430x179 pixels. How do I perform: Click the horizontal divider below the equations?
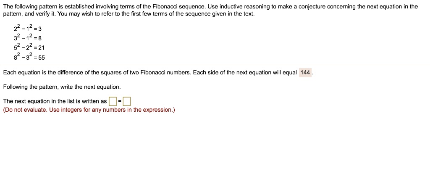coord(215,65)
